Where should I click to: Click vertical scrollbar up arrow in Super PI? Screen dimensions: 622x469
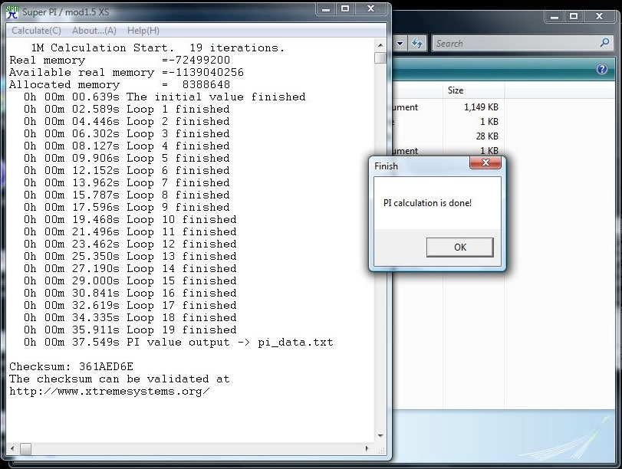(x=380, y=45)
